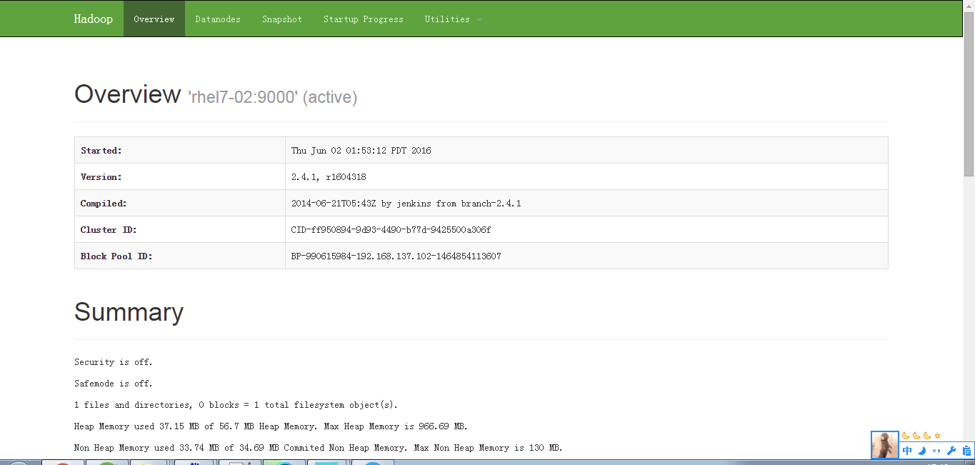The height and width of the screenshot is (465, 975).
Task: Click the 'rhel7-02:9000' (active) subtitle
Action: pos(272,97)
